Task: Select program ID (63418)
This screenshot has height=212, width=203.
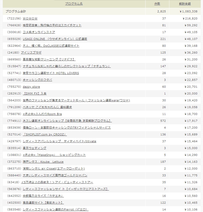Action: pos(13,182)
